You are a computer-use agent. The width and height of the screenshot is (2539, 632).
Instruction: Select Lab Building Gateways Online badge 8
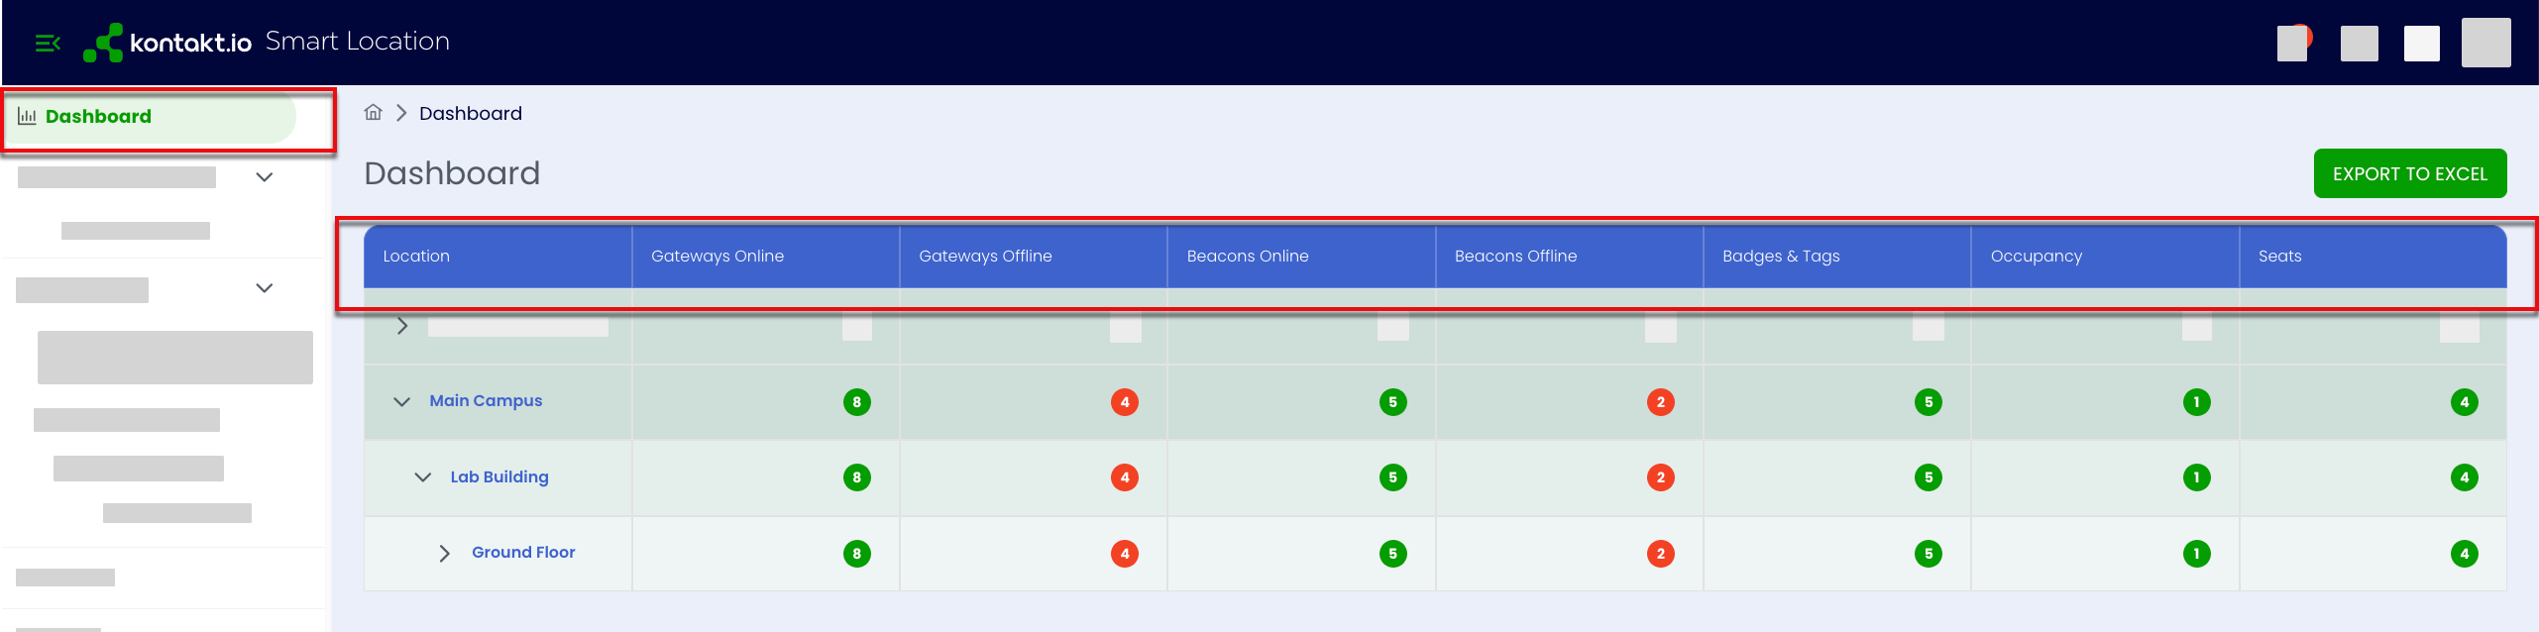(857, 477)
